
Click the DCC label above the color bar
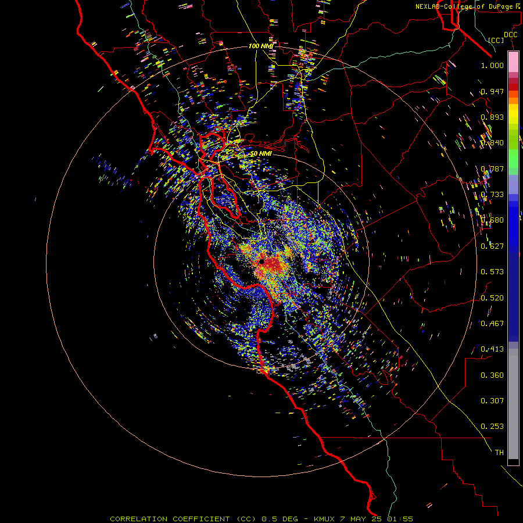(510, 35)
